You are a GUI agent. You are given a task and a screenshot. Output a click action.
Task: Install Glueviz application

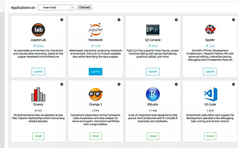(38, 136)
